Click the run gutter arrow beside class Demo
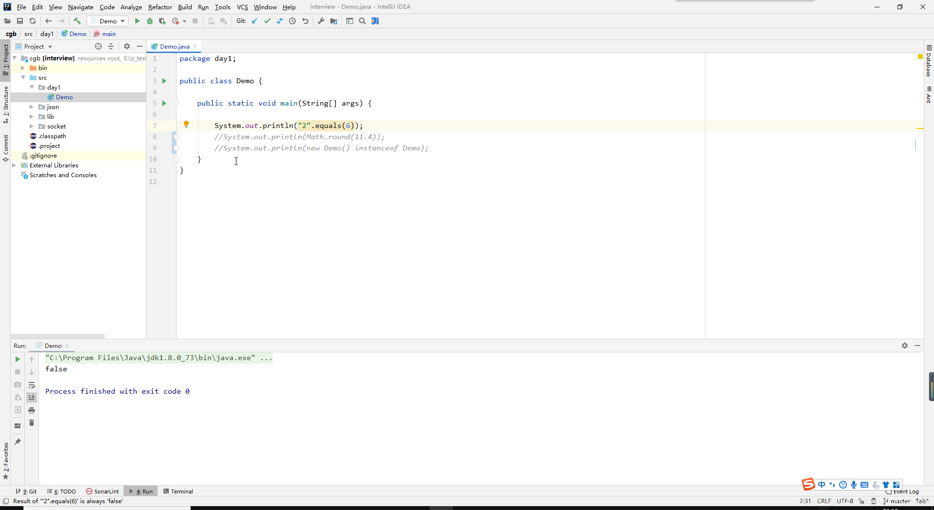This screenshot has height=510, width=934. (164, 81)
